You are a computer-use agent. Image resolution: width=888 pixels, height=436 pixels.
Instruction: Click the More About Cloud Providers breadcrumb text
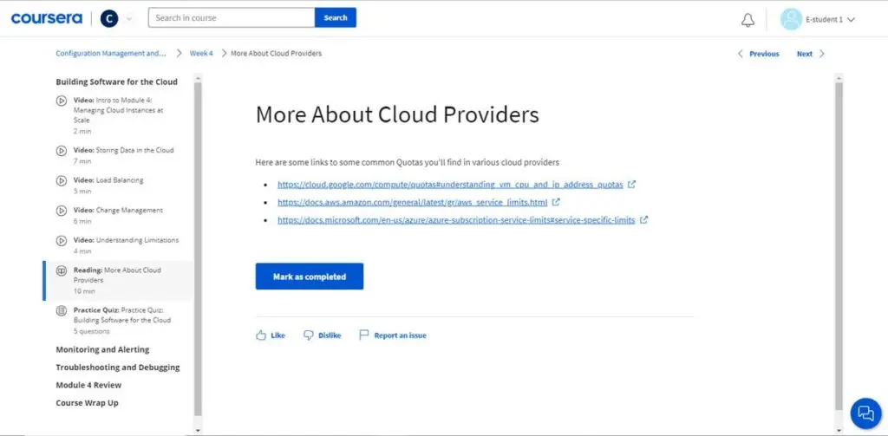click(x=276, y=53)
